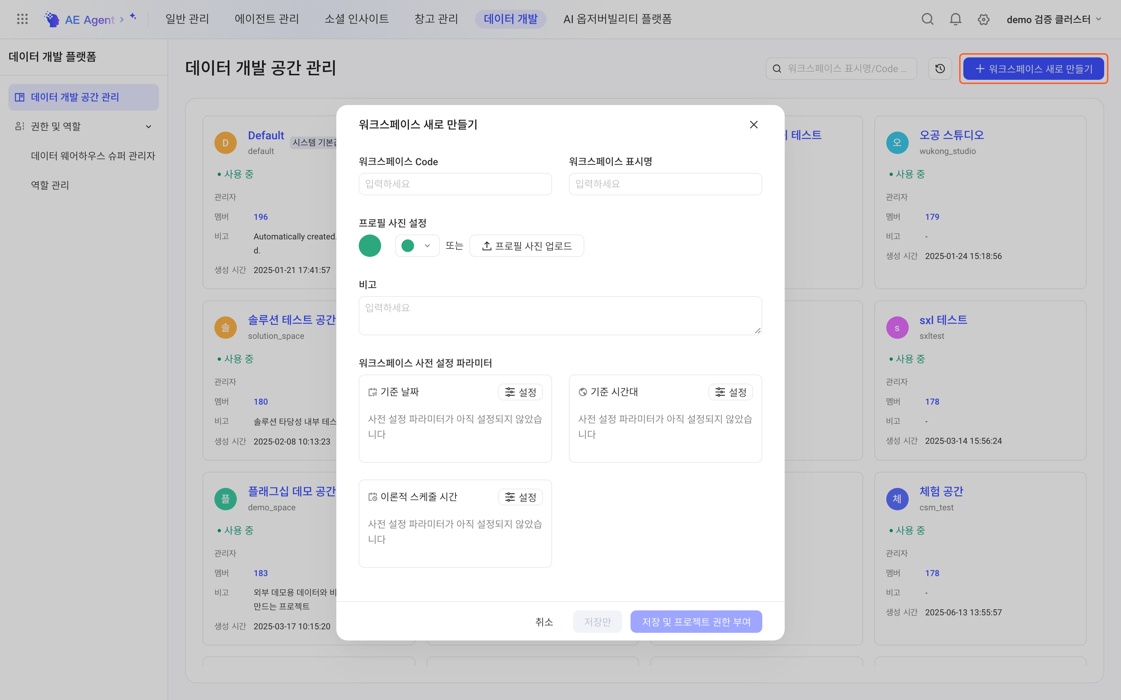Viewport: 1121px width, 700px height.
Task: Click the sparkle icon next to AE Agent
Action: 133,17
